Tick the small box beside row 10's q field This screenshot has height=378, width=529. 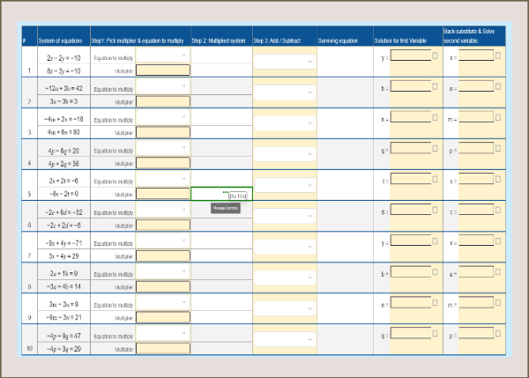pyautogui.click(x=435, y=333)
